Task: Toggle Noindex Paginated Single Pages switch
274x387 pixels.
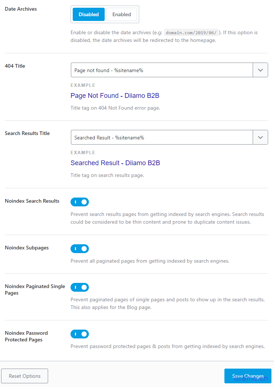Action: point(80,287)
